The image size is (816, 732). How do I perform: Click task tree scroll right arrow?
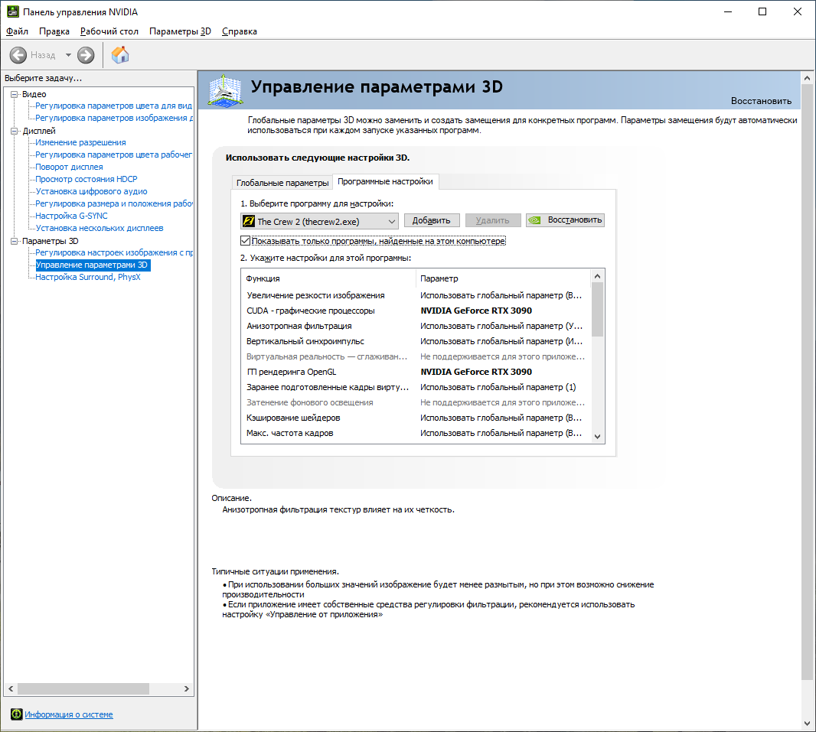click(x=187, y=688)
